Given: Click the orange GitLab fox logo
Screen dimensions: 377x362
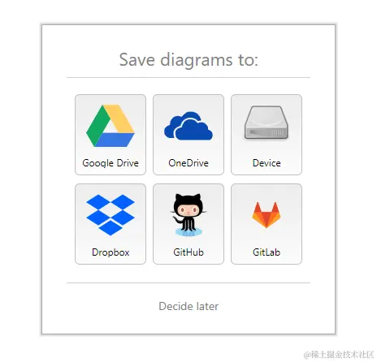Looking at the screenshot, I should (266, 215).
